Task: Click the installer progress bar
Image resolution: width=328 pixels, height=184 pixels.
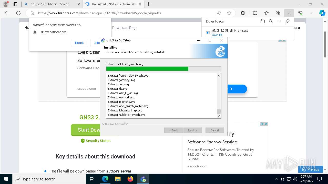Action: click(x=163, y=69)
